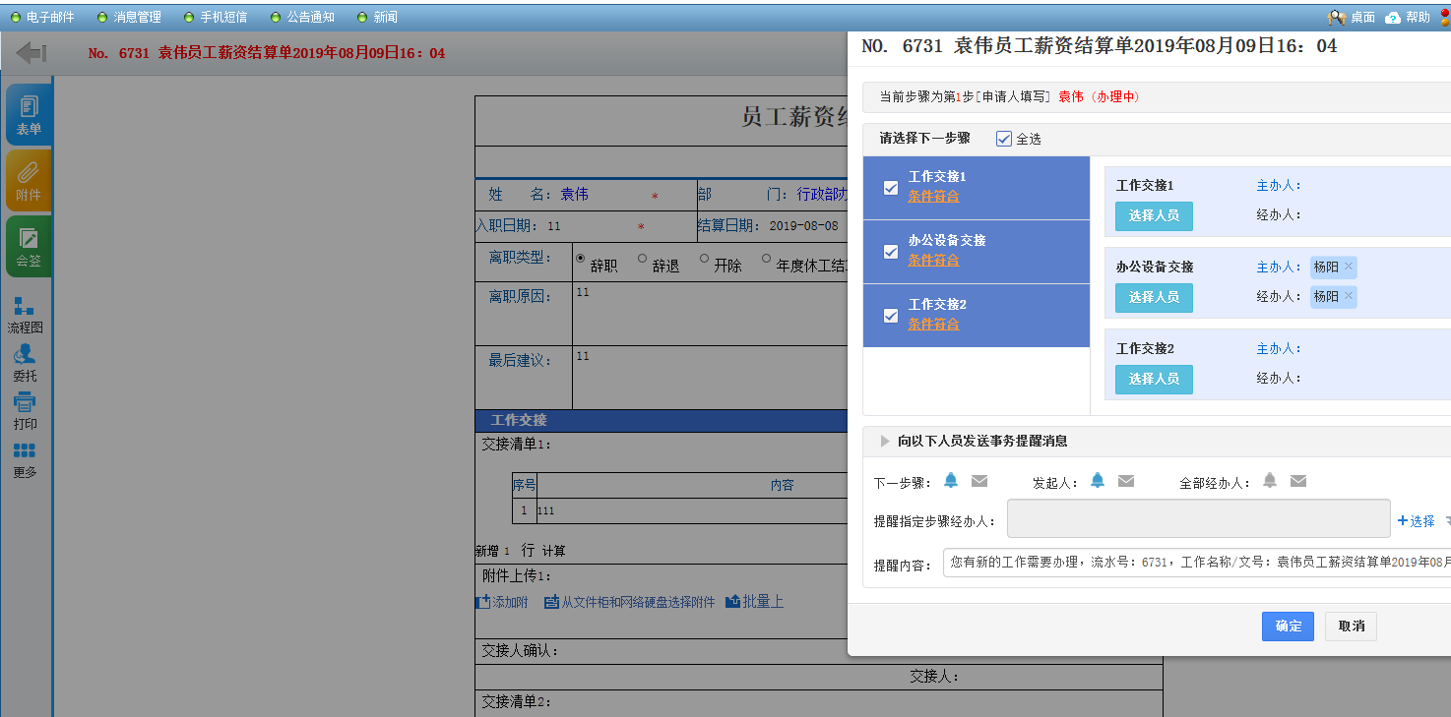Viewport: 1451px width, 717px height.
Task: Toggle email reminder for 发起人
Action: tap(1126, 481)
